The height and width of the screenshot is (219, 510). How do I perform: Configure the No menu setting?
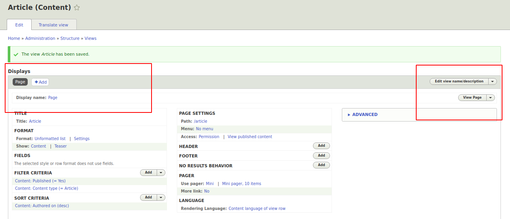pyautogui.click(x=205, y=129)
